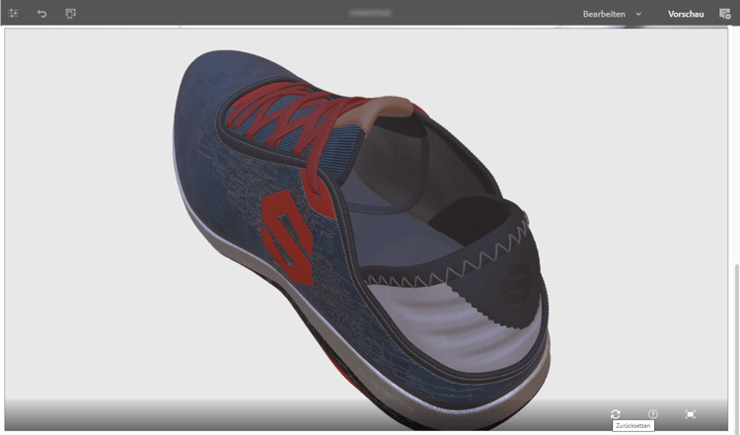740x435 pixels.
Task: Switch to Vorschau mode
Action: click(686, 14)
